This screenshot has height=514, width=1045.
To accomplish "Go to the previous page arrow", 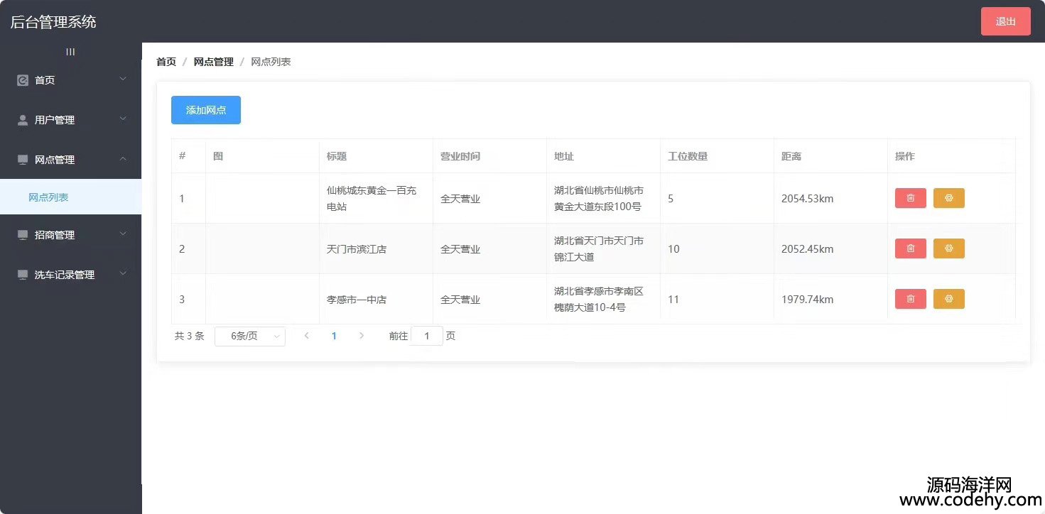I will pos(306,336).
